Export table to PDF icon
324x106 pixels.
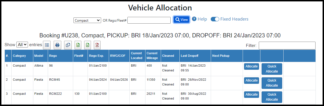(97, 45)
